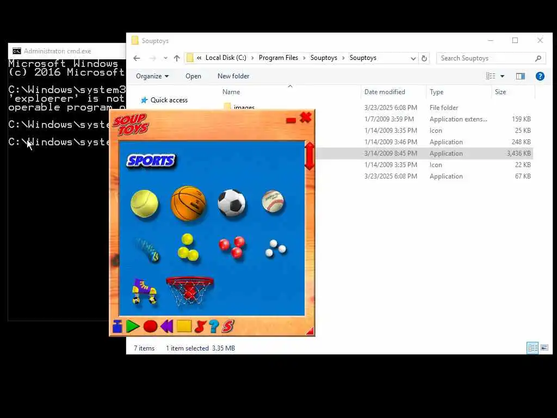Maximize the Souptoys Explorer window

point(515,40)
